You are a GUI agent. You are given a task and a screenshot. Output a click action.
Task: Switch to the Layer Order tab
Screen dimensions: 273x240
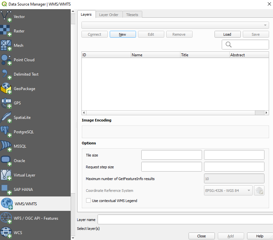[109, 15]
